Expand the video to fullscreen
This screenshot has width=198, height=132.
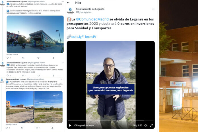(x=151, y=125)
